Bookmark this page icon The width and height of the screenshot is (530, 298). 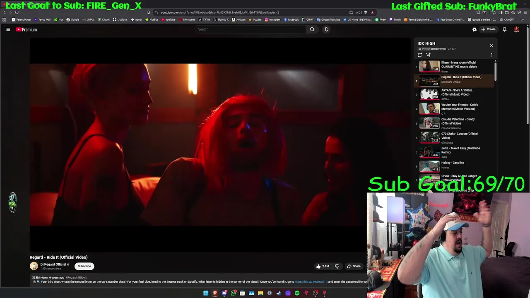coord(149,12)
